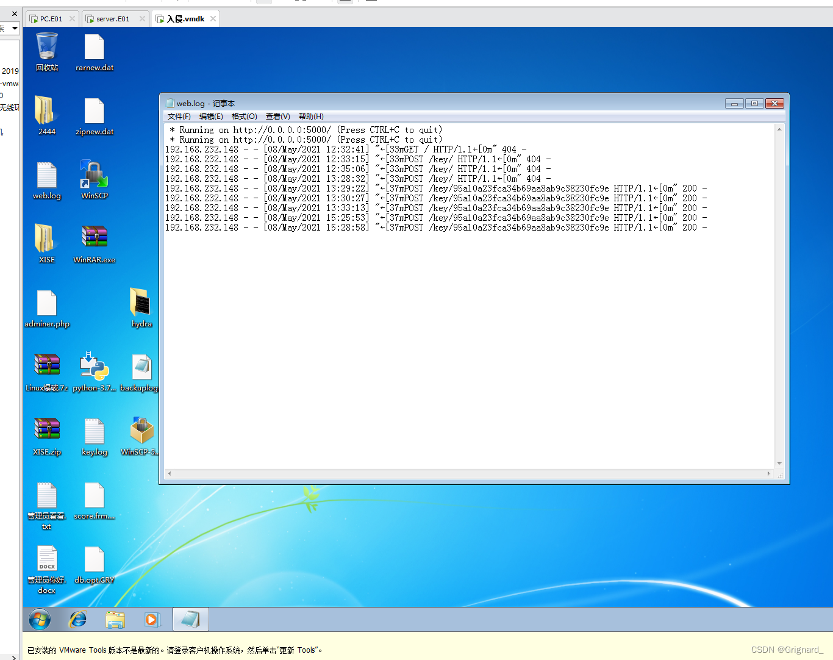Click the Notepad horizontal scrollbar right arrow
Image resolution: width=833 pixels, height=660 pixels.
coord(769,473)
